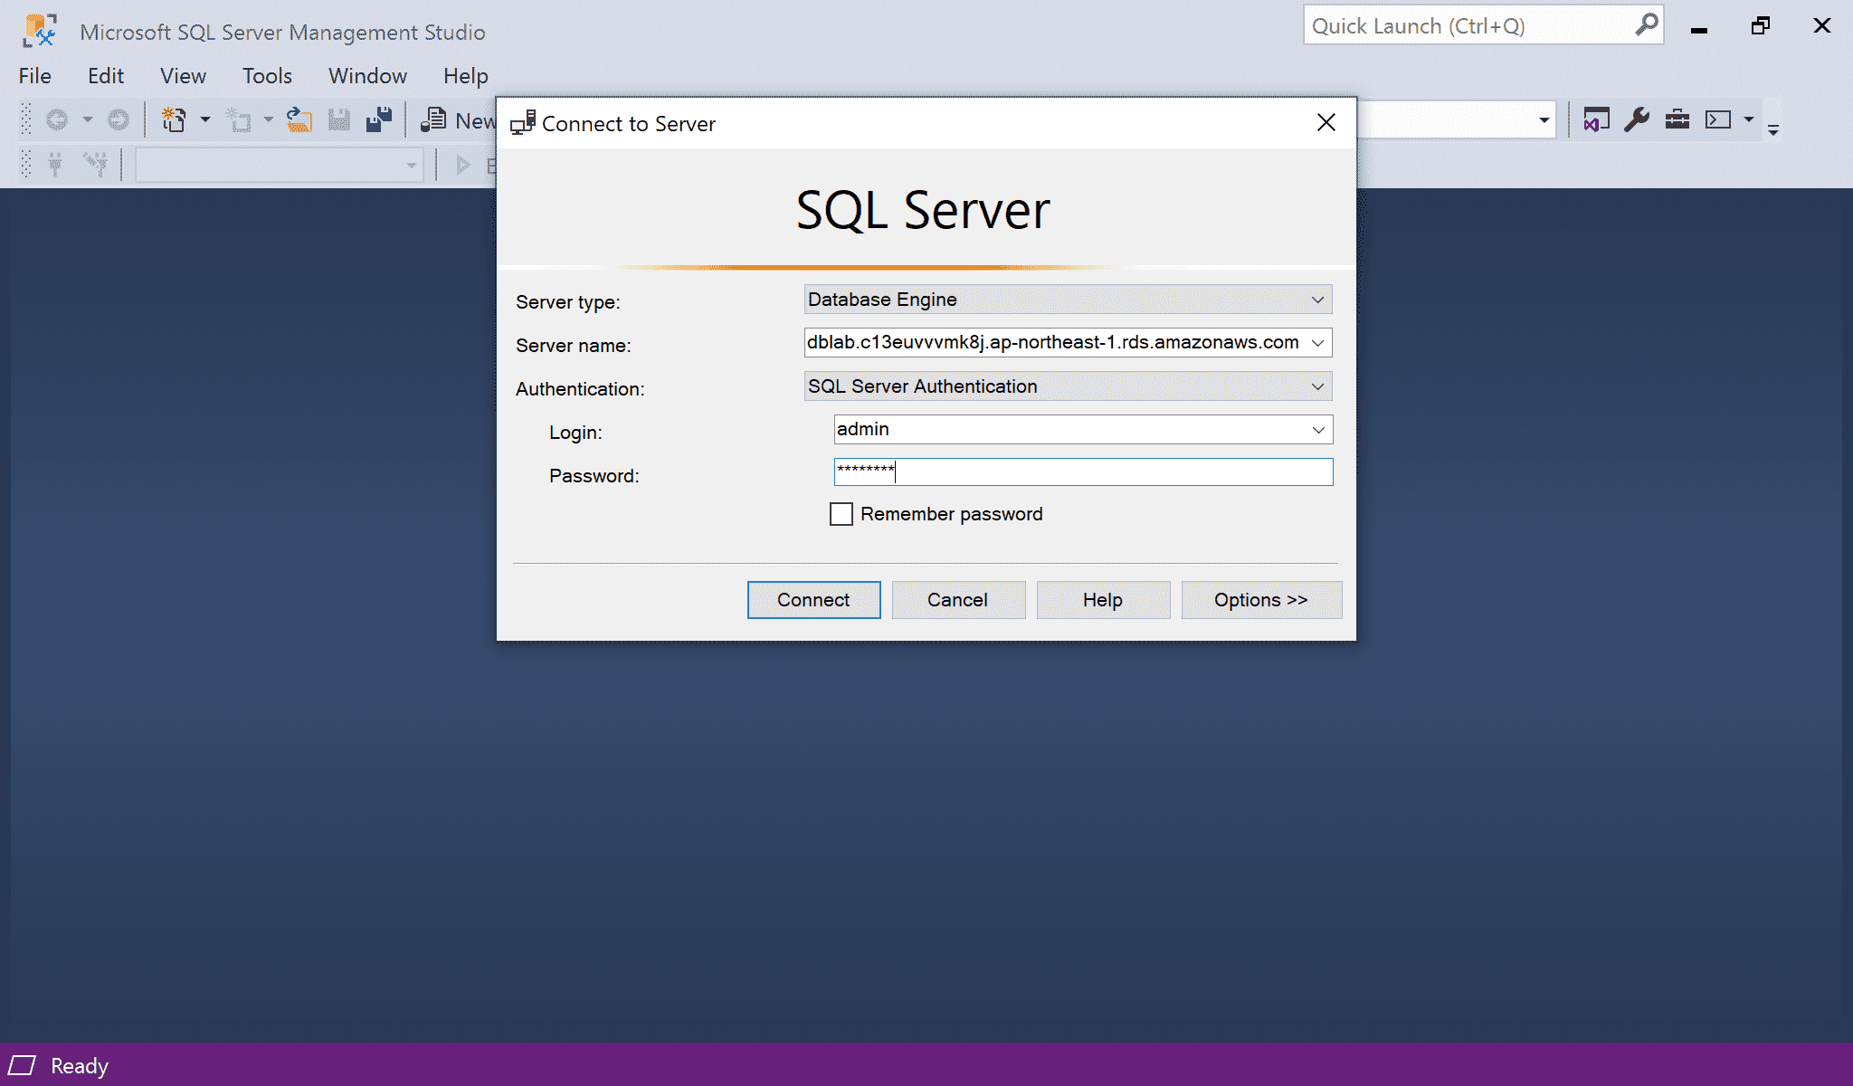Image resolution: width=1853 pixels, height=1086 pixels.
Task: Click the Cancel button in the dialog
Action: pyautogui.click(x=958, y=600)
